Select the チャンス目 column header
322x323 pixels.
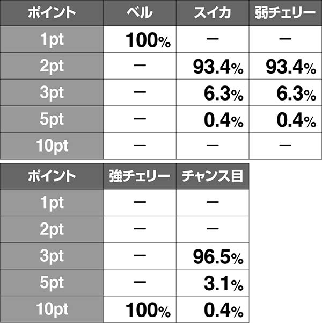click(x=212, y=176)
